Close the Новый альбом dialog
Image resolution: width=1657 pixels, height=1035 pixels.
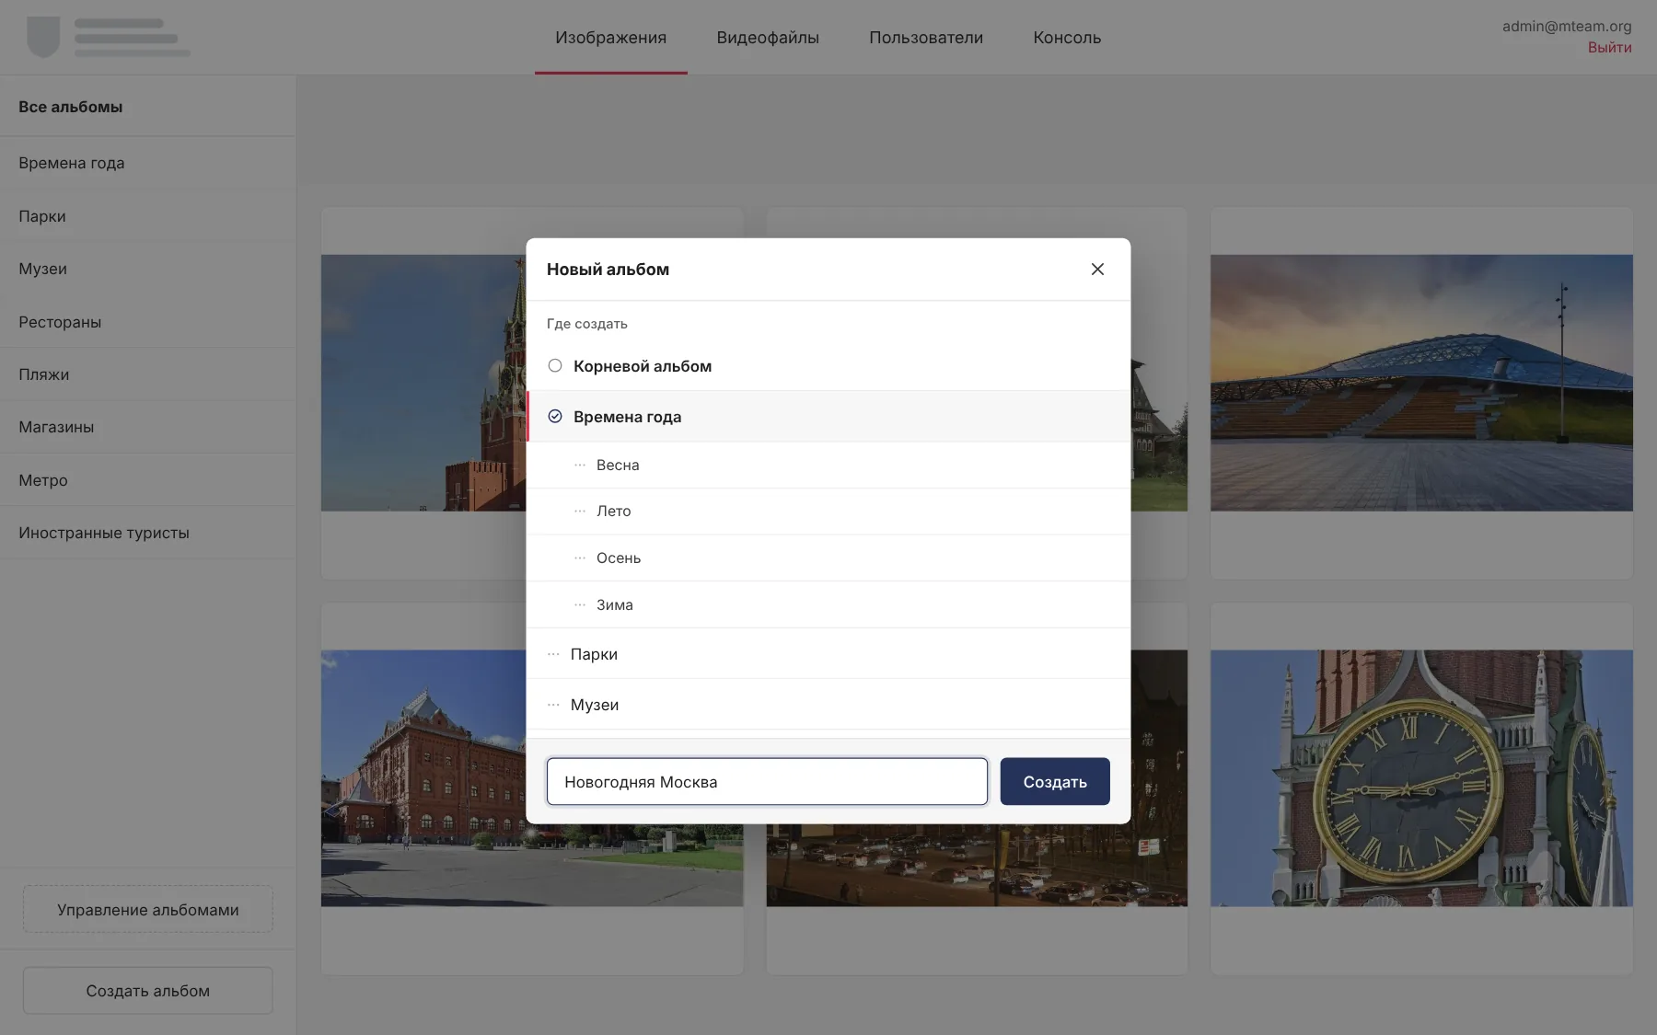click(x=1097, y=269)
